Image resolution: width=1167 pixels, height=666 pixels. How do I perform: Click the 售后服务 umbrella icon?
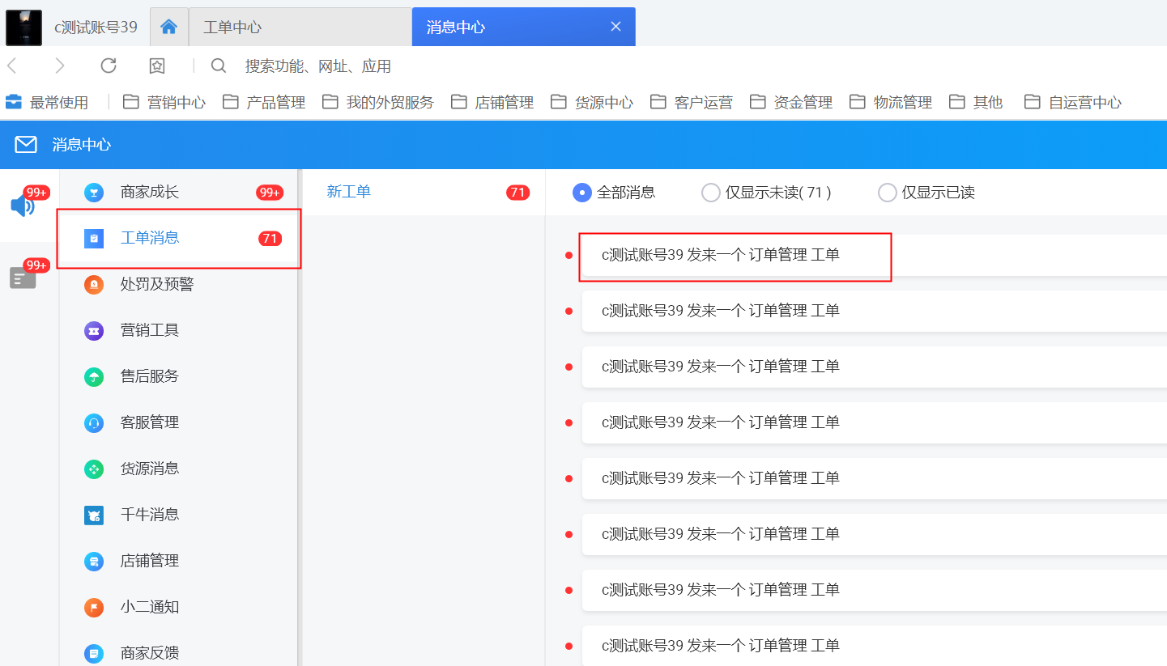tap(94, 377)
